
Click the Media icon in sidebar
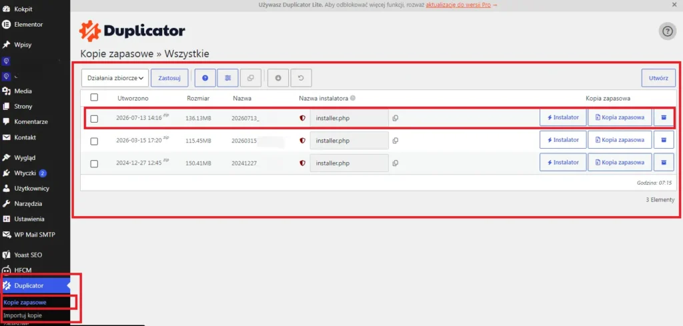tap(6, 91)
